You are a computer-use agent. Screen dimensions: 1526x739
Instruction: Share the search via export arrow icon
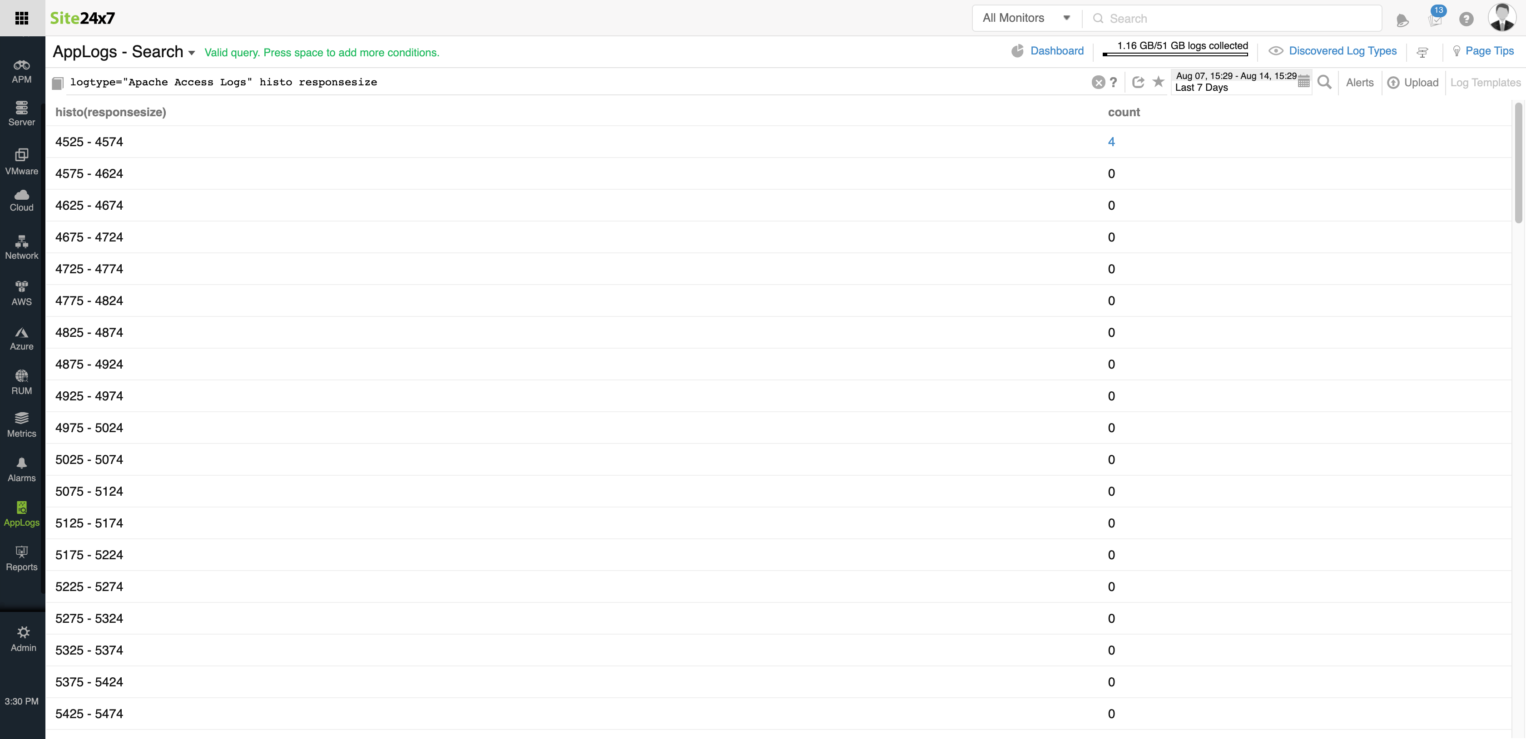coord(1137,82)
